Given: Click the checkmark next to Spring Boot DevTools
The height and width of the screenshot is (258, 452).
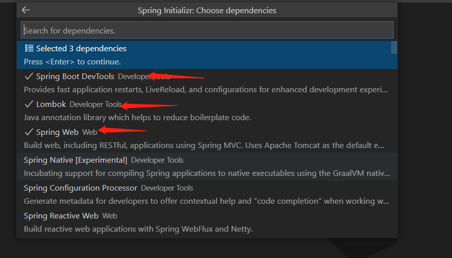Looking at the screenshot, I should (x=29, y=77).
